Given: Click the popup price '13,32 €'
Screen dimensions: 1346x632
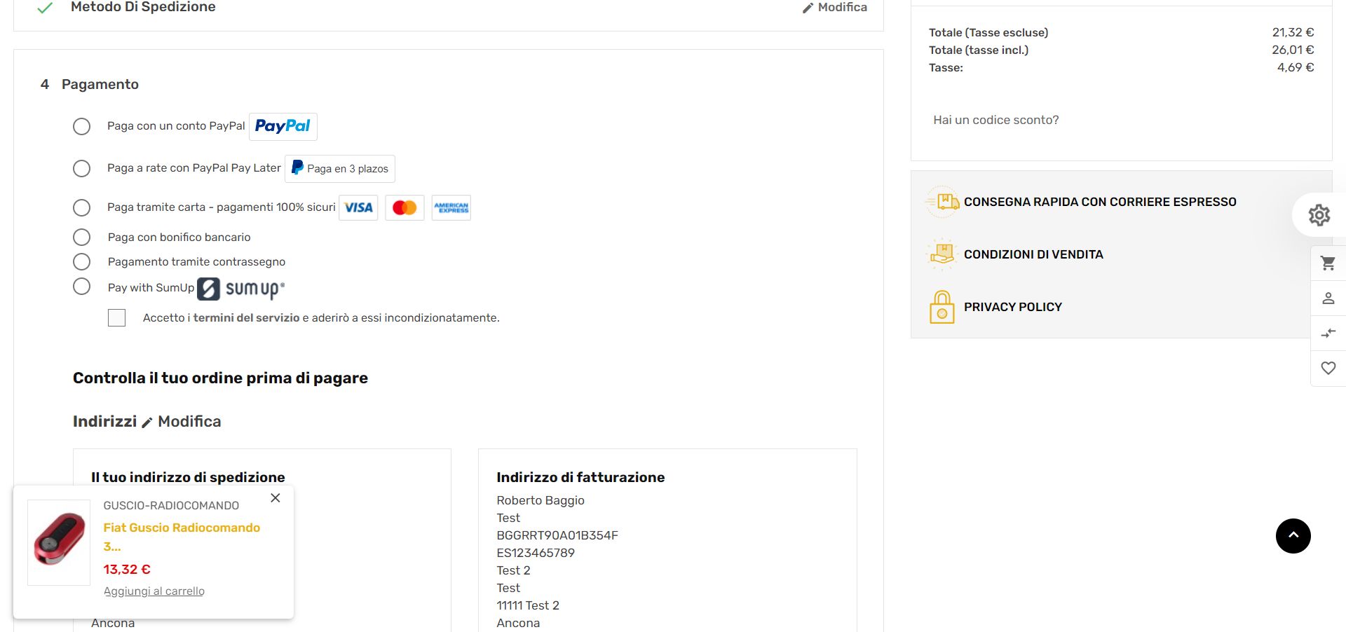Looking at the screenshot, I should 127,570.
